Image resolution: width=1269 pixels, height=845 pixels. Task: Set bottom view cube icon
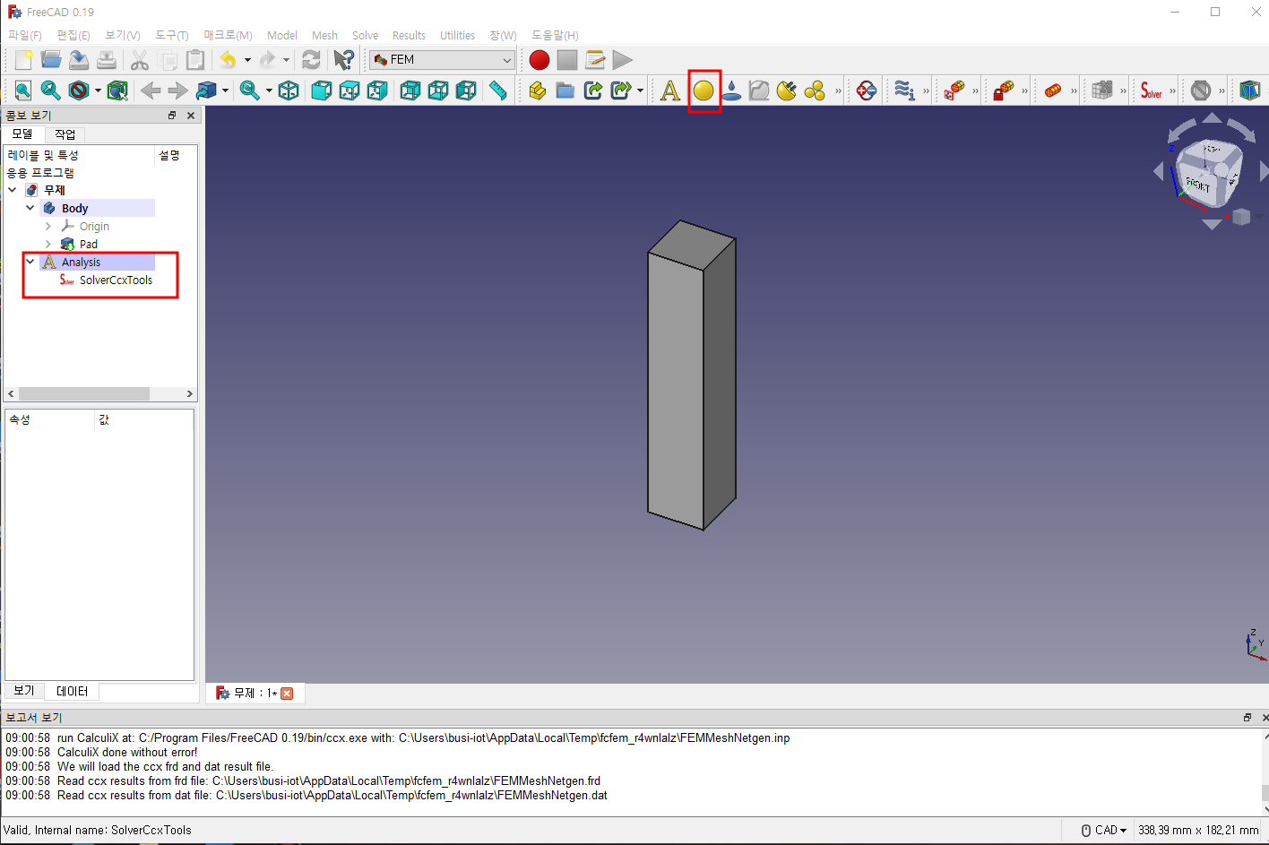(438, 91)
